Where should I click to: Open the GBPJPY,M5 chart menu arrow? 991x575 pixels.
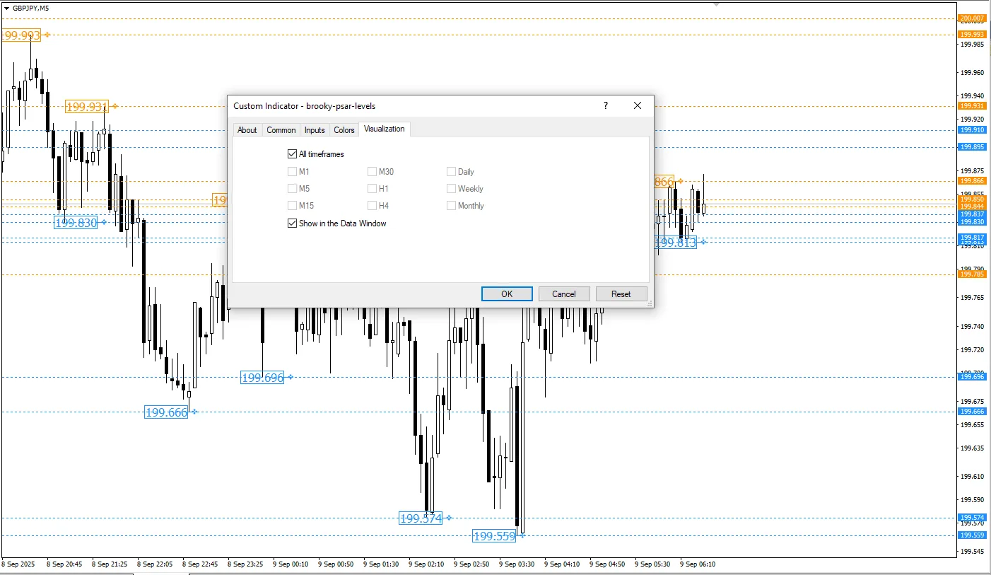(6, 8)
